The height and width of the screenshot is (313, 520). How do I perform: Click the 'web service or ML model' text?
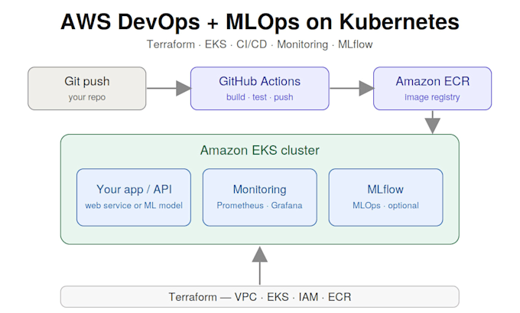coord(134,205)
